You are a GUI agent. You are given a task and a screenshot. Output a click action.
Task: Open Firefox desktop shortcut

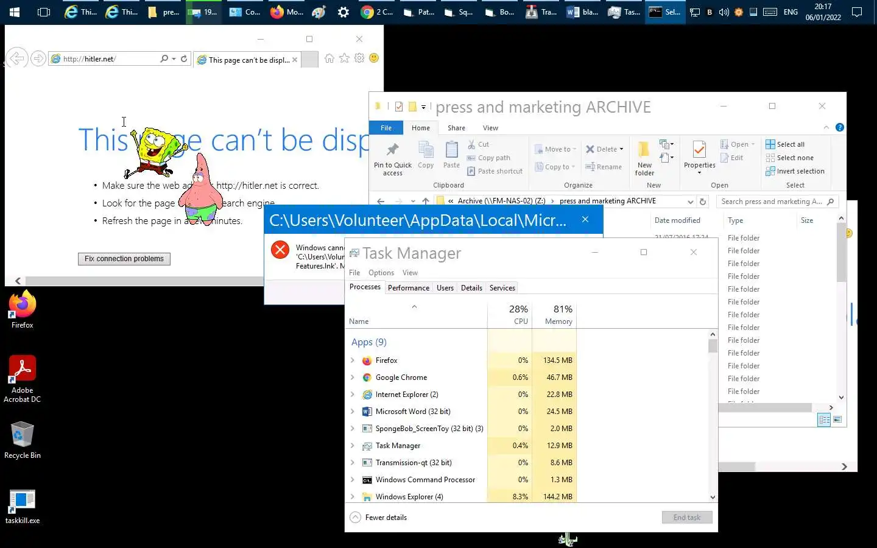pos(23,311)
